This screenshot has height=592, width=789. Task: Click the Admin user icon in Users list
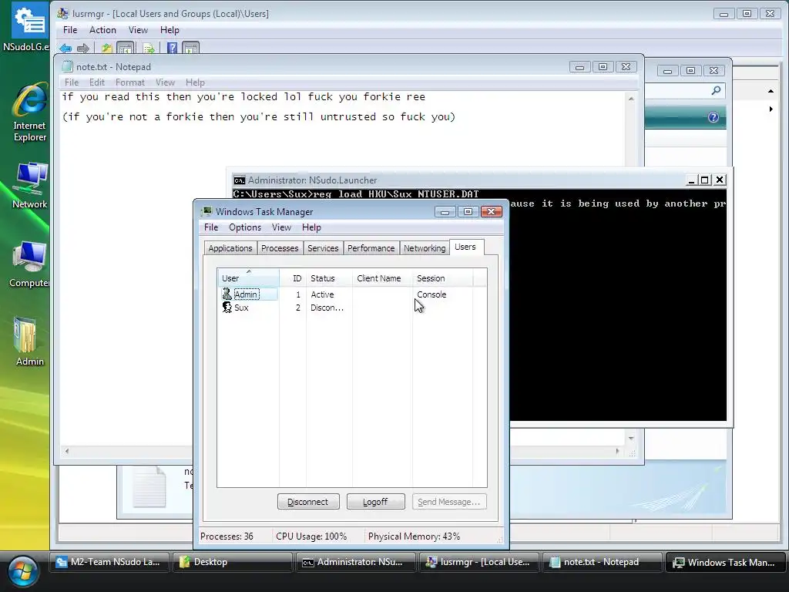227,294
